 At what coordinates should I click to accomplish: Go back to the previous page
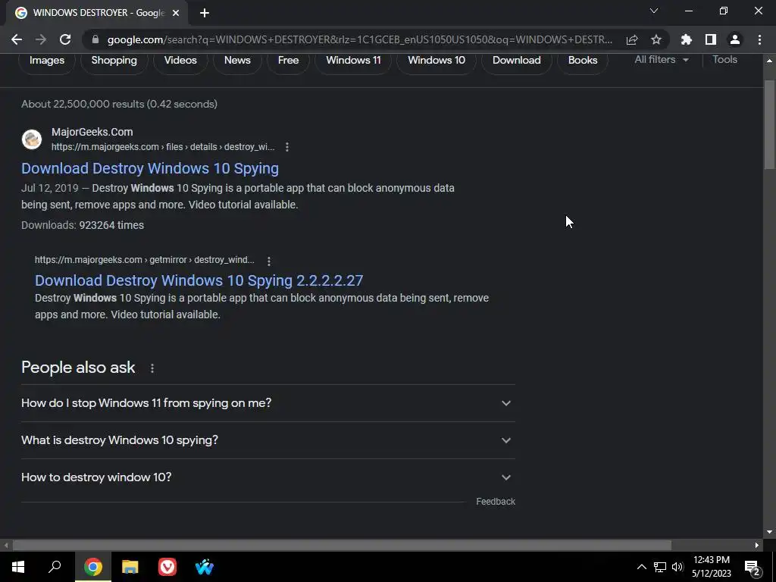pyautogui.click(x=17, y=39)
